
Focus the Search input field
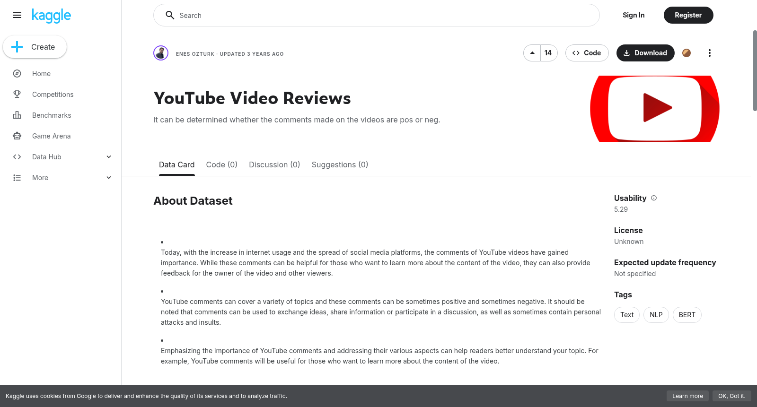pos(377,15)
